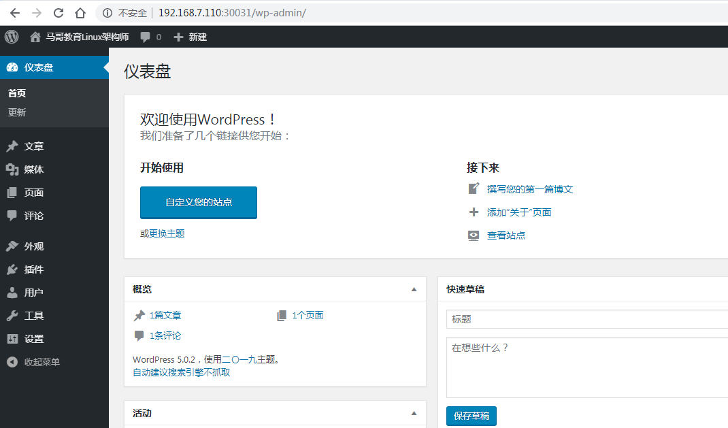
Task: Click the 在想些什么 text area
Action: pyautogui.click(x=587, y=367)
